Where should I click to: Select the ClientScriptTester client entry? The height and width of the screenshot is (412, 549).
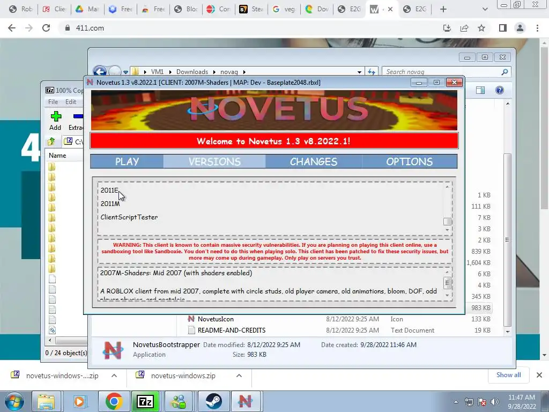129,217
